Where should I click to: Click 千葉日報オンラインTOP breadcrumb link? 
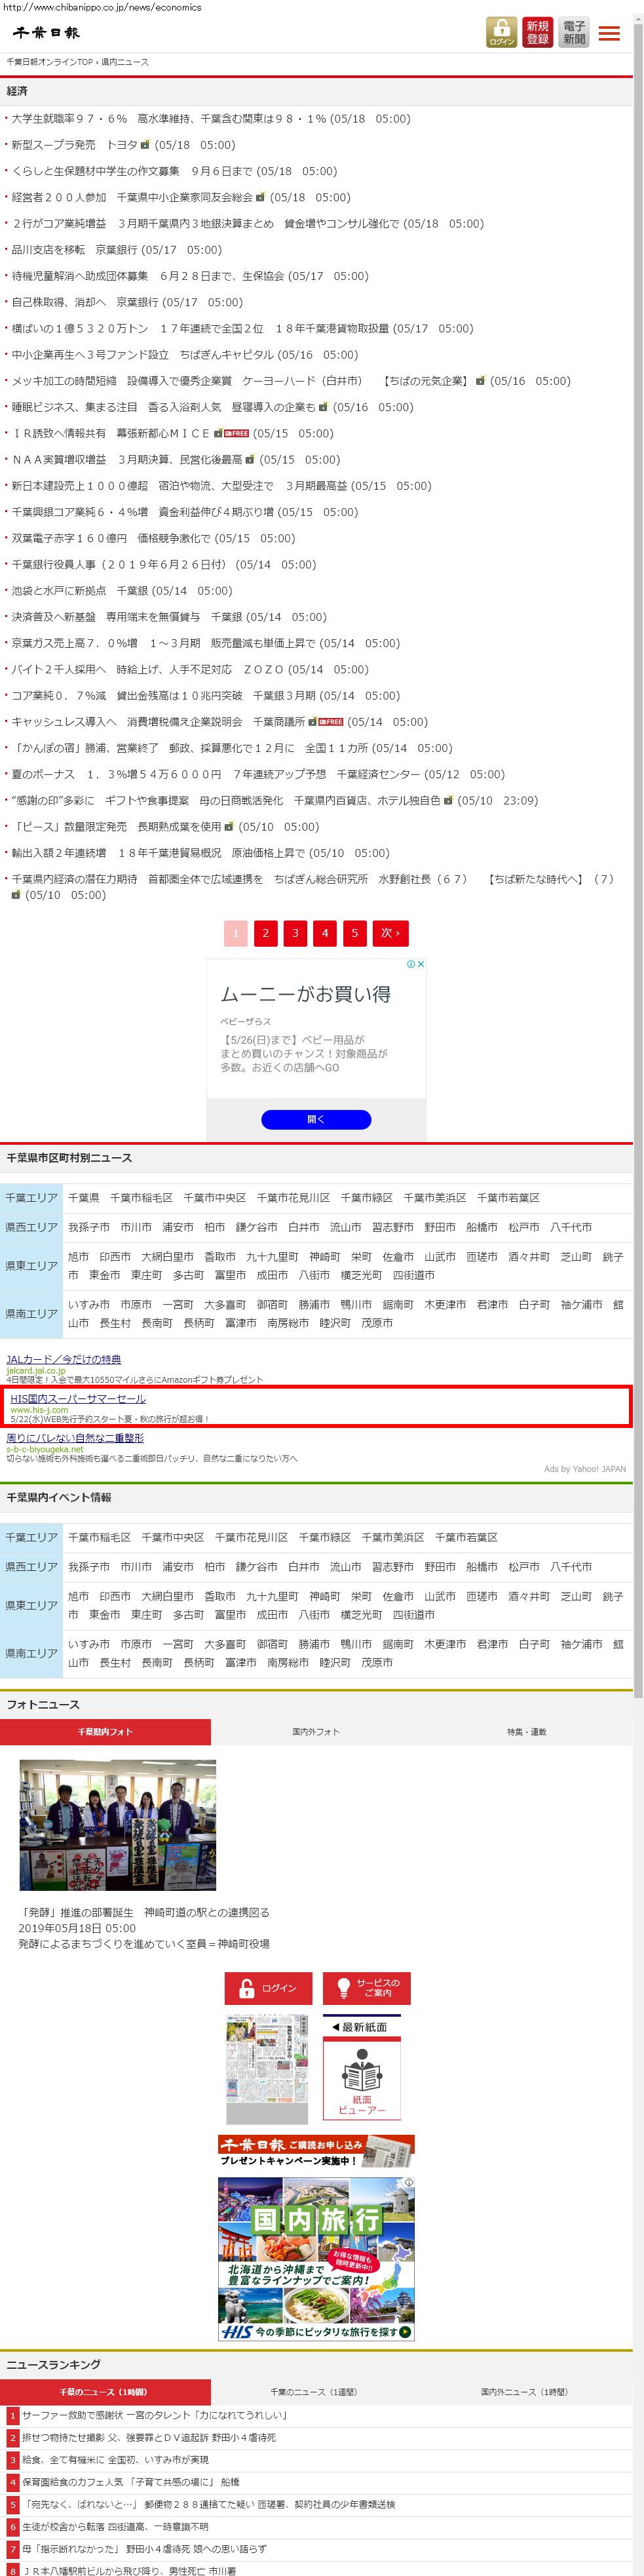(x=49, y=62)
